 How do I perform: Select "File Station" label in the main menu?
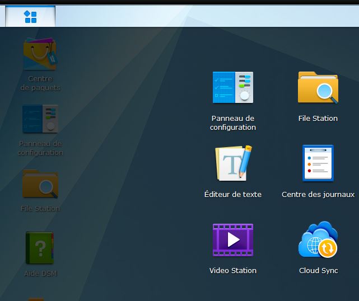[318, 119]
